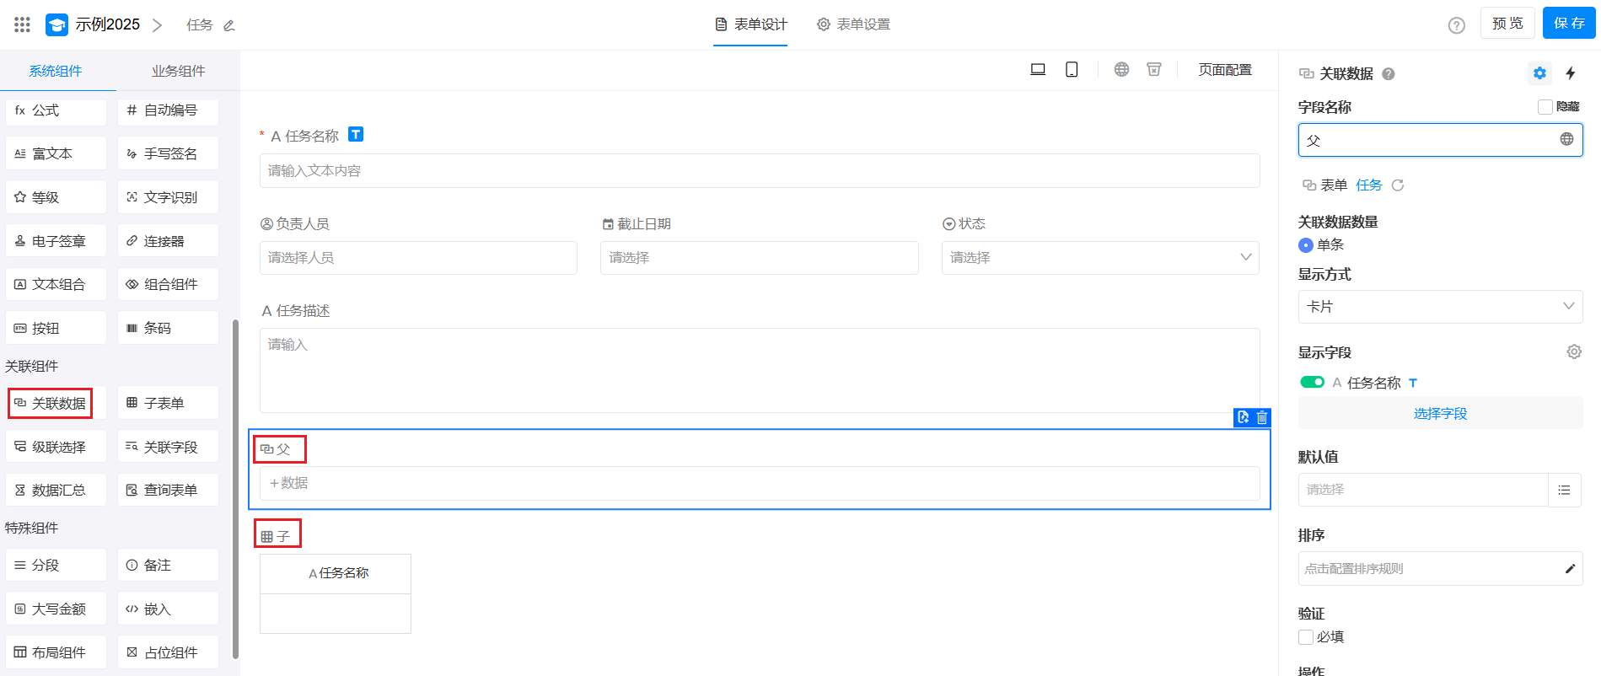The width and height of the screenshot is (1601, 676).
Task: Check the 隐藏 checkbox
Action: point(1545,107)
